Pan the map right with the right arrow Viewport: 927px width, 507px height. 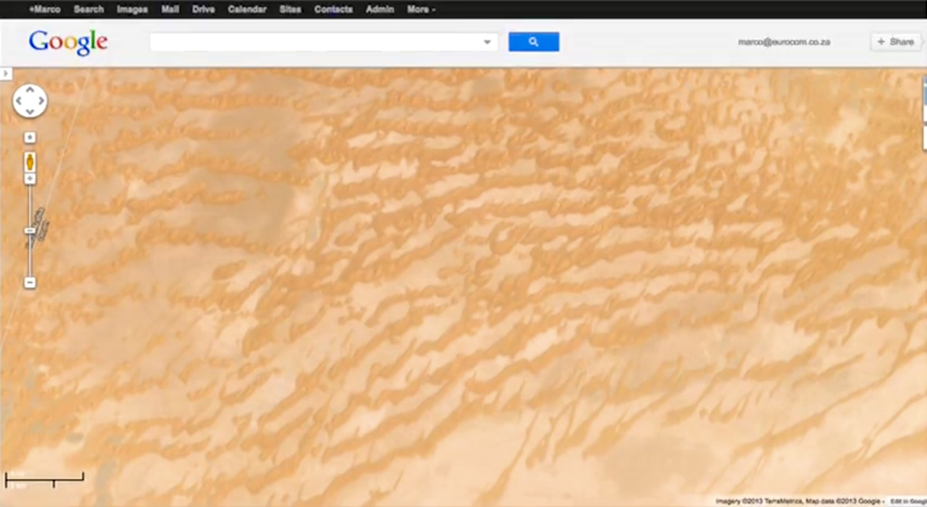pyautogui.click(x=41, y=101)
